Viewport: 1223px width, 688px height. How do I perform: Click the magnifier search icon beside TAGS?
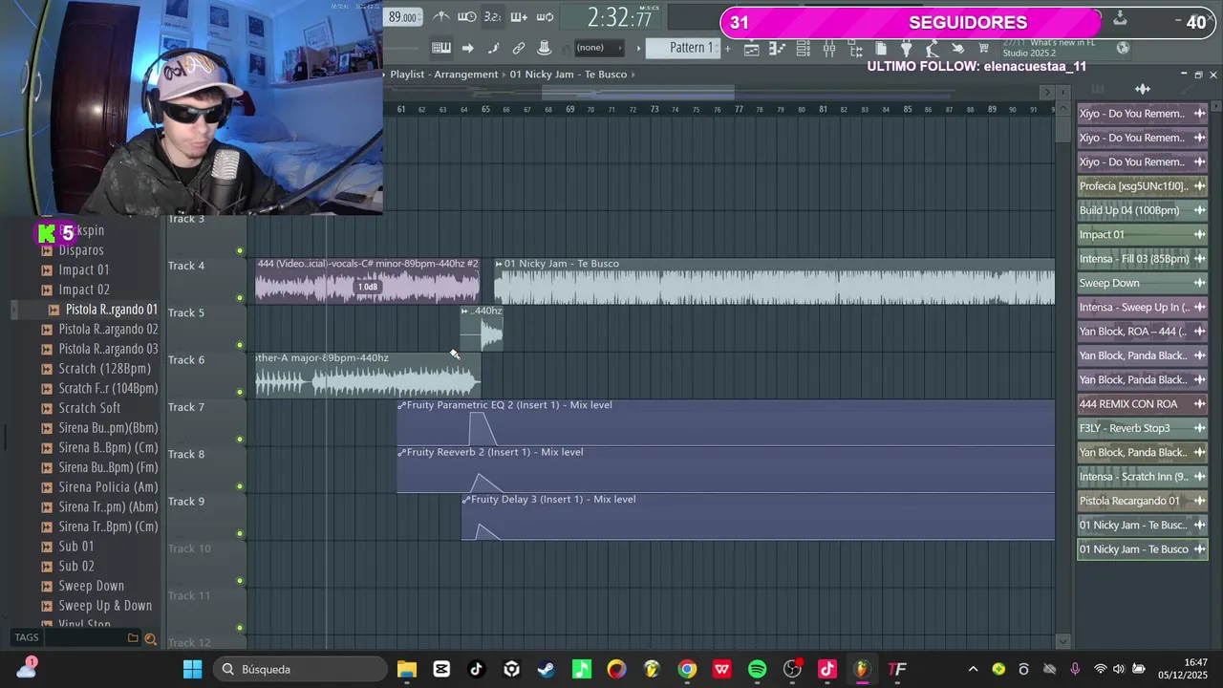tap(150, 638)
